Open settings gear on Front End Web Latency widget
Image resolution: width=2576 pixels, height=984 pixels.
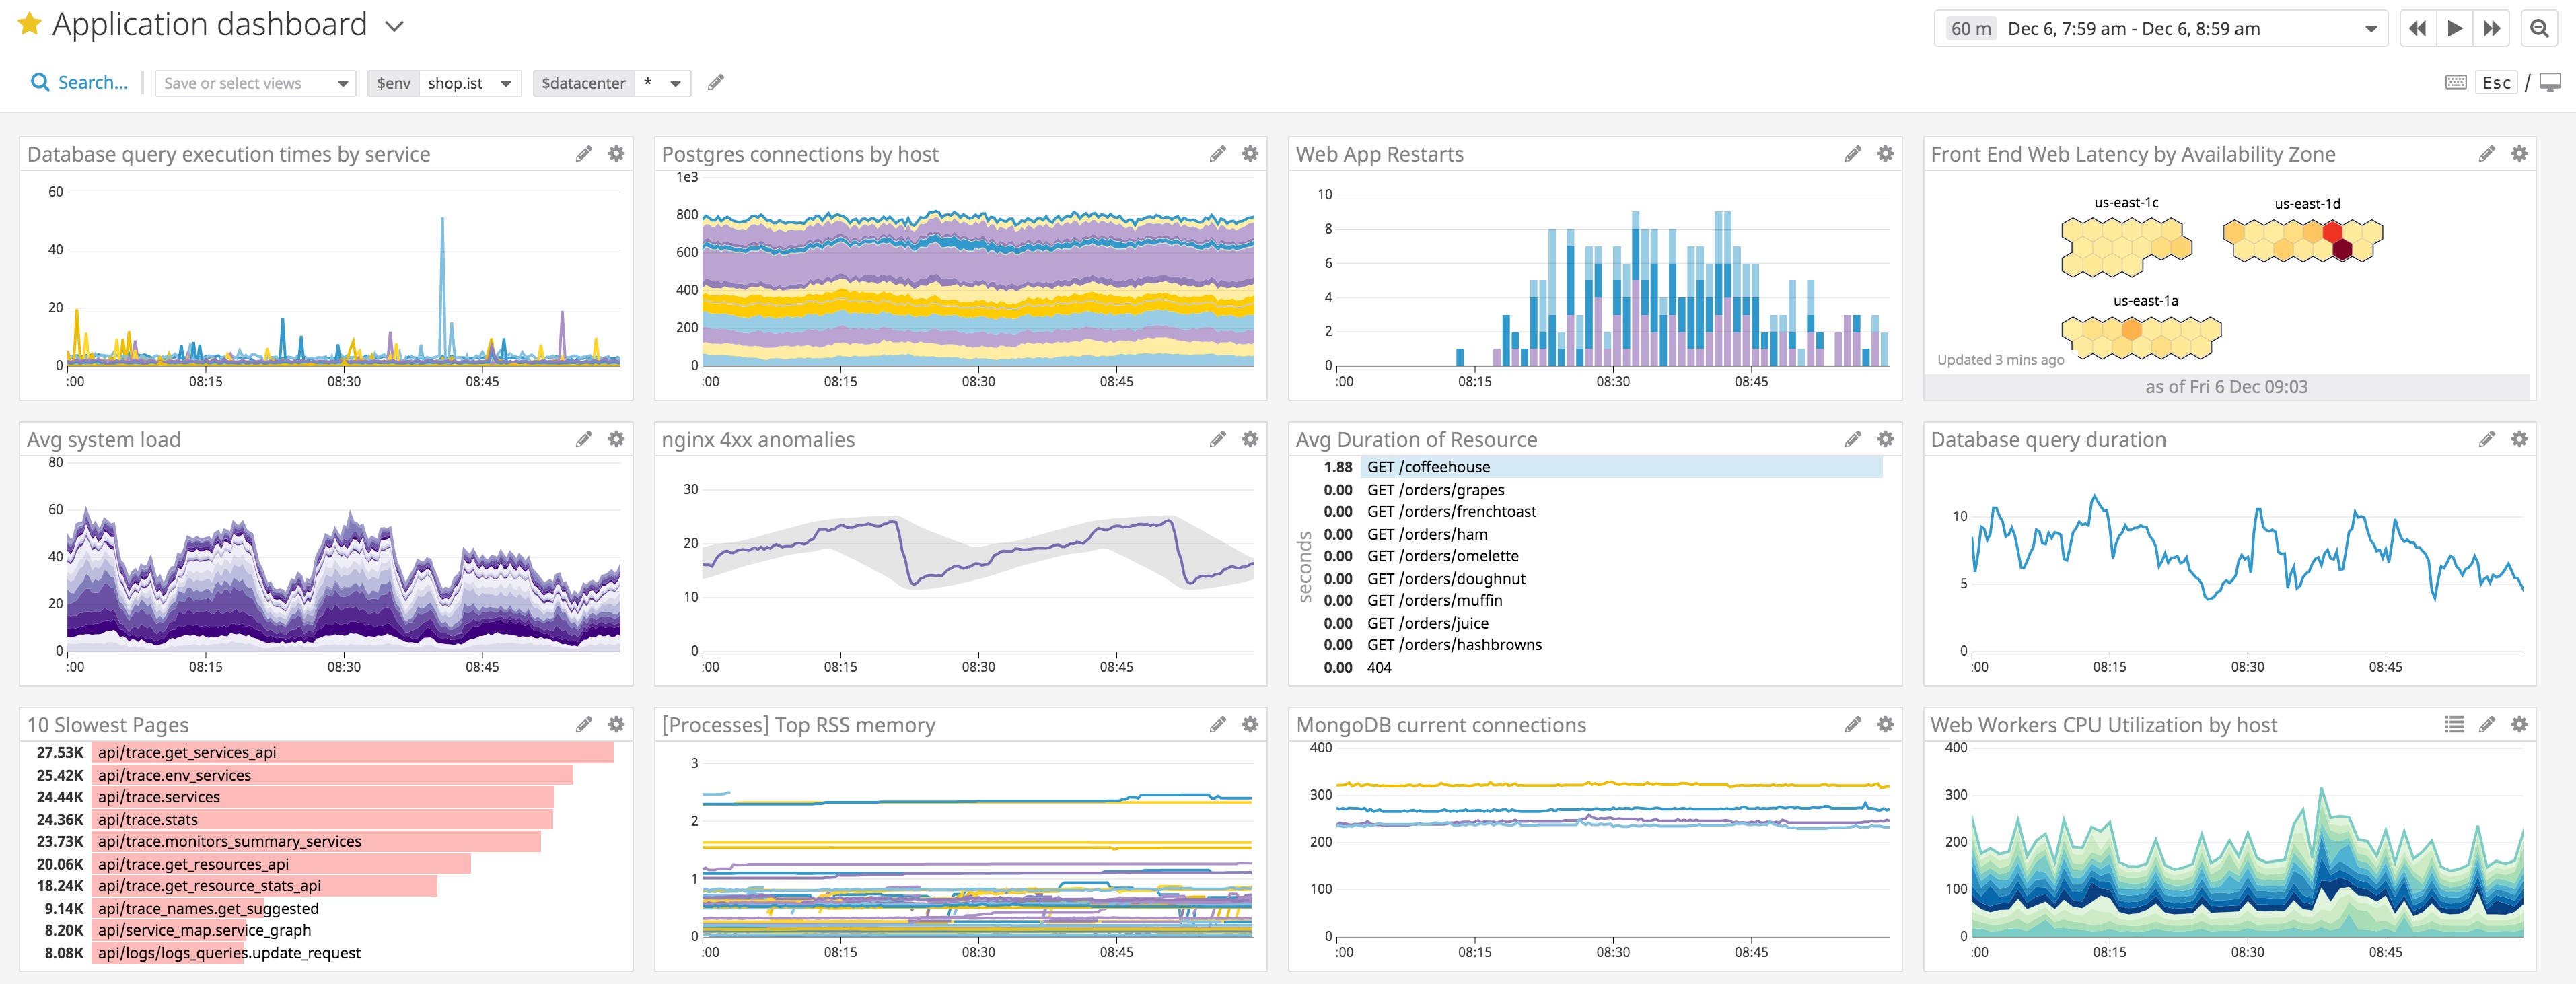[x=2519, y=154]
